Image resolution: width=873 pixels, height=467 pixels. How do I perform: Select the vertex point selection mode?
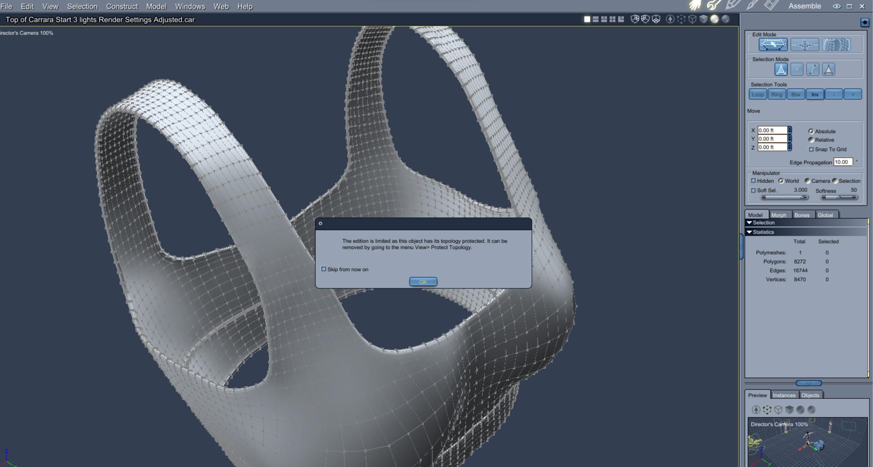(x=797, y=70)
